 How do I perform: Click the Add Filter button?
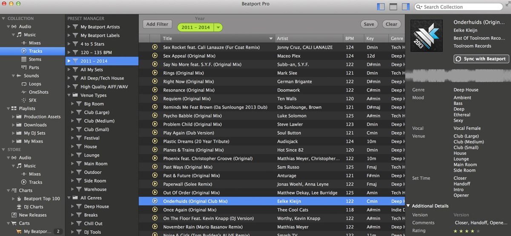point(157,24)
